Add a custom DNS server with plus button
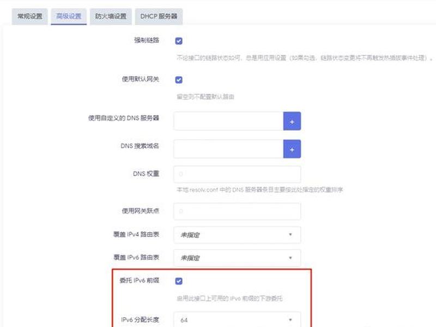Viewport: 436px width, 327px height. point(292,121)
